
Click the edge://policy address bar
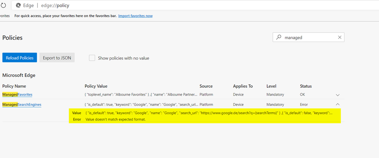(195, 5)
